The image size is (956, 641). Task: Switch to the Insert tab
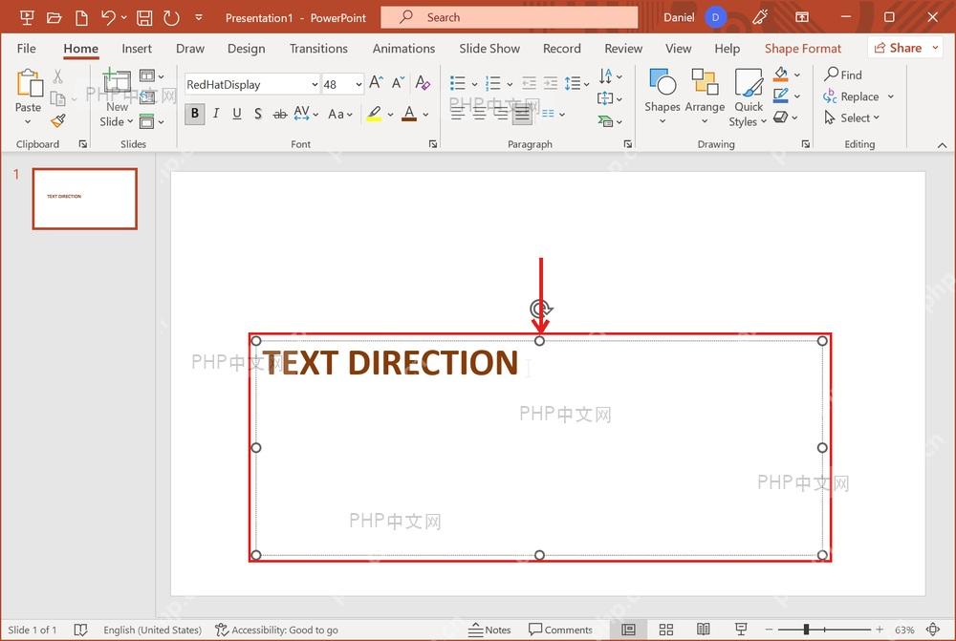click(x=137, y=48)
